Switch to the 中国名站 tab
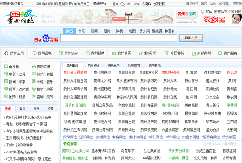 coord(93,65)
